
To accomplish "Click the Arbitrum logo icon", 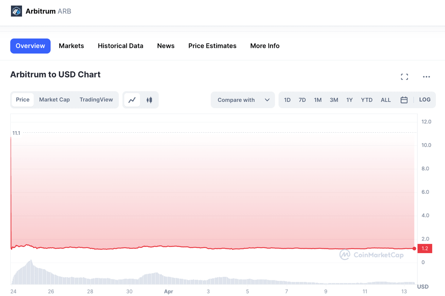I will click(16, 11).
